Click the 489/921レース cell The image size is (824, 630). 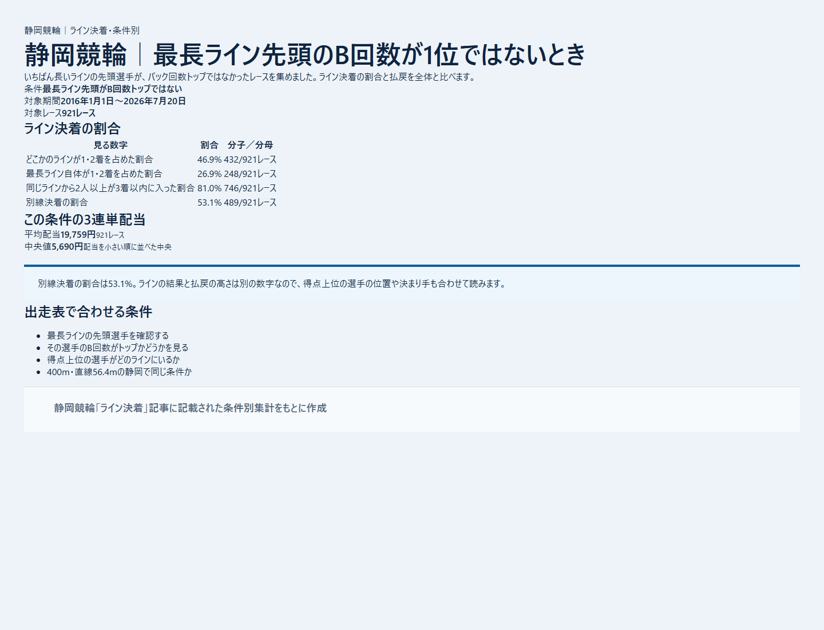[250, 202]
